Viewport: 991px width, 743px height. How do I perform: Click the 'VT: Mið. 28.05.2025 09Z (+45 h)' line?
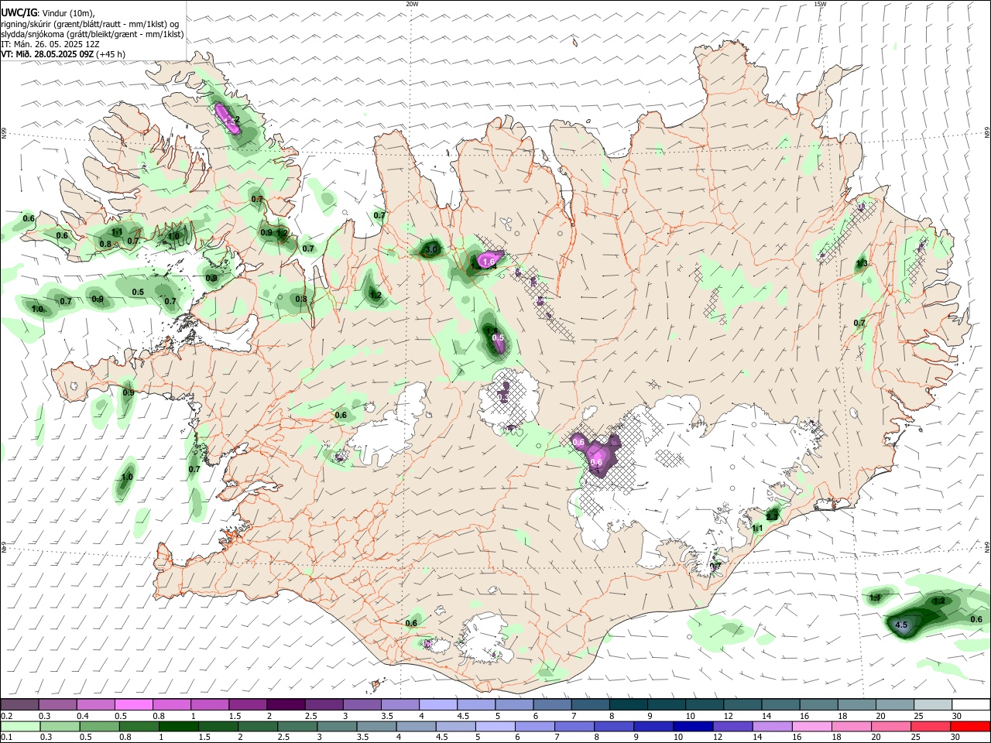click(x=63, y=54)
